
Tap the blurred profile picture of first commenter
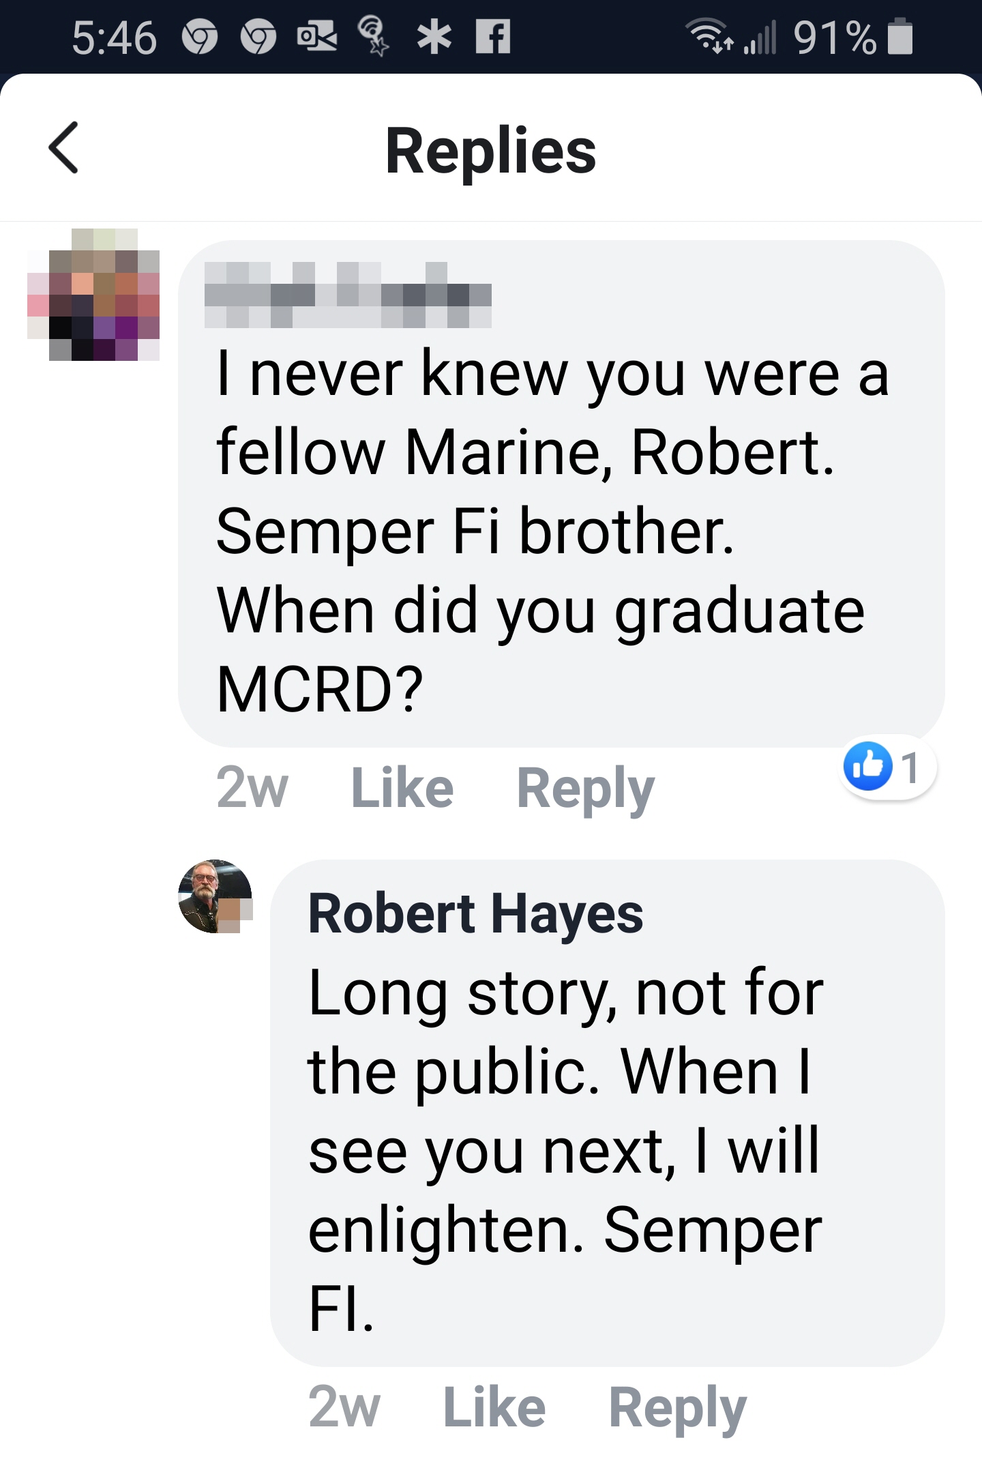pyautogui.click(x=94, y=295)
